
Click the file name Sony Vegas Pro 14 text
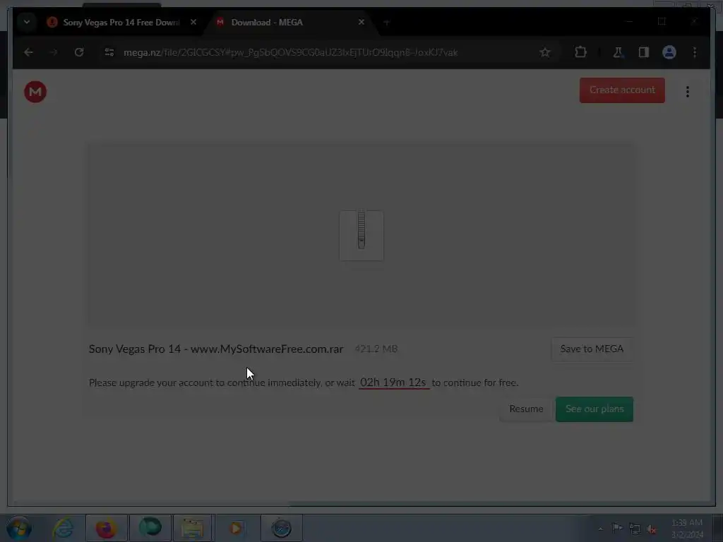click(x=216, y=349)
